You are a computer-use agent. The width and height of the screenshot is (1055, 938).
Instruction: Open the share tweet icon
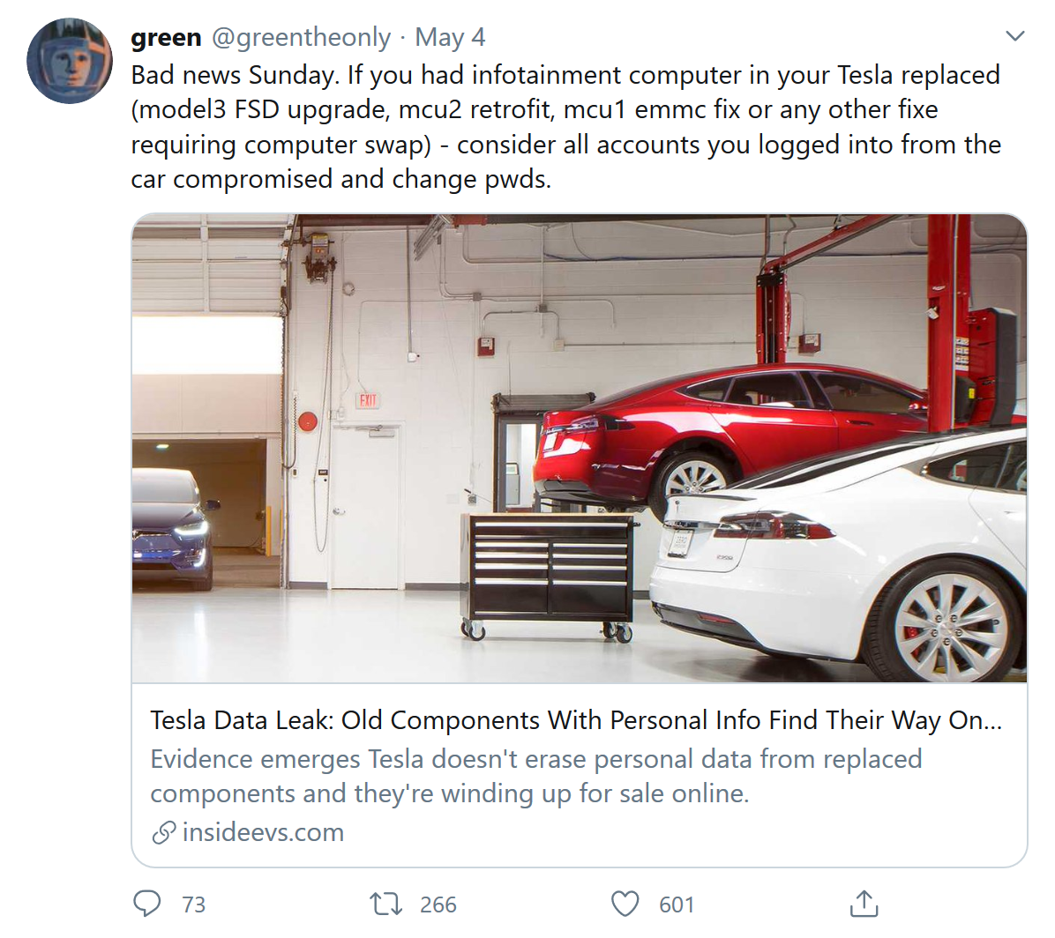tap(864, 904)
